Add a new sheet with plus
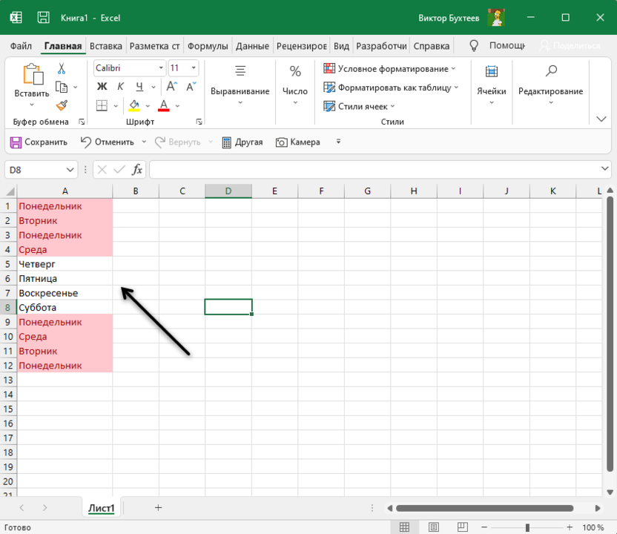617x534 pixels. tap(158, 507)
